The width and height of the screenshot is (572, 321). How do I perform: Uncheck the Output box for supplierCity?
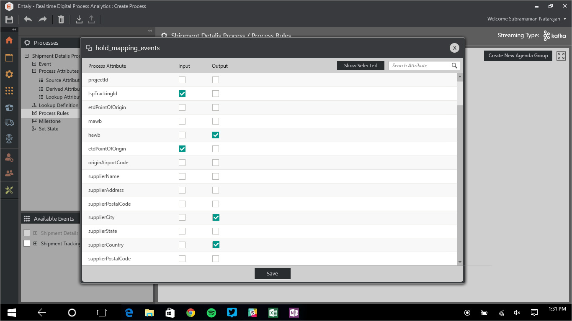216,217
